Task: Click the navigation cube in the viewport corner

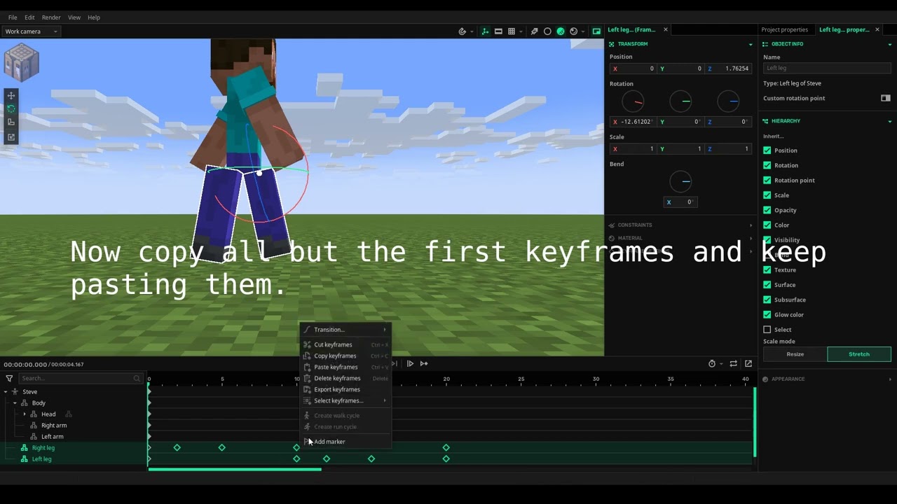Action: coord(21,62)
